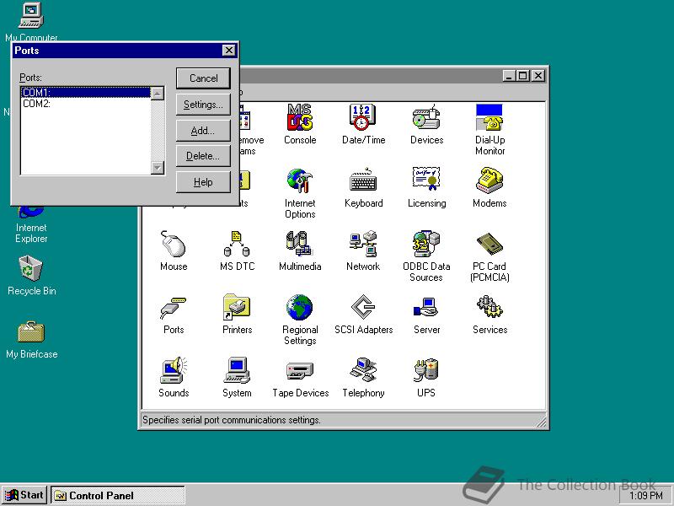
Task: Click the Help button in Ports dialog
Action: [x=203, y=182]
